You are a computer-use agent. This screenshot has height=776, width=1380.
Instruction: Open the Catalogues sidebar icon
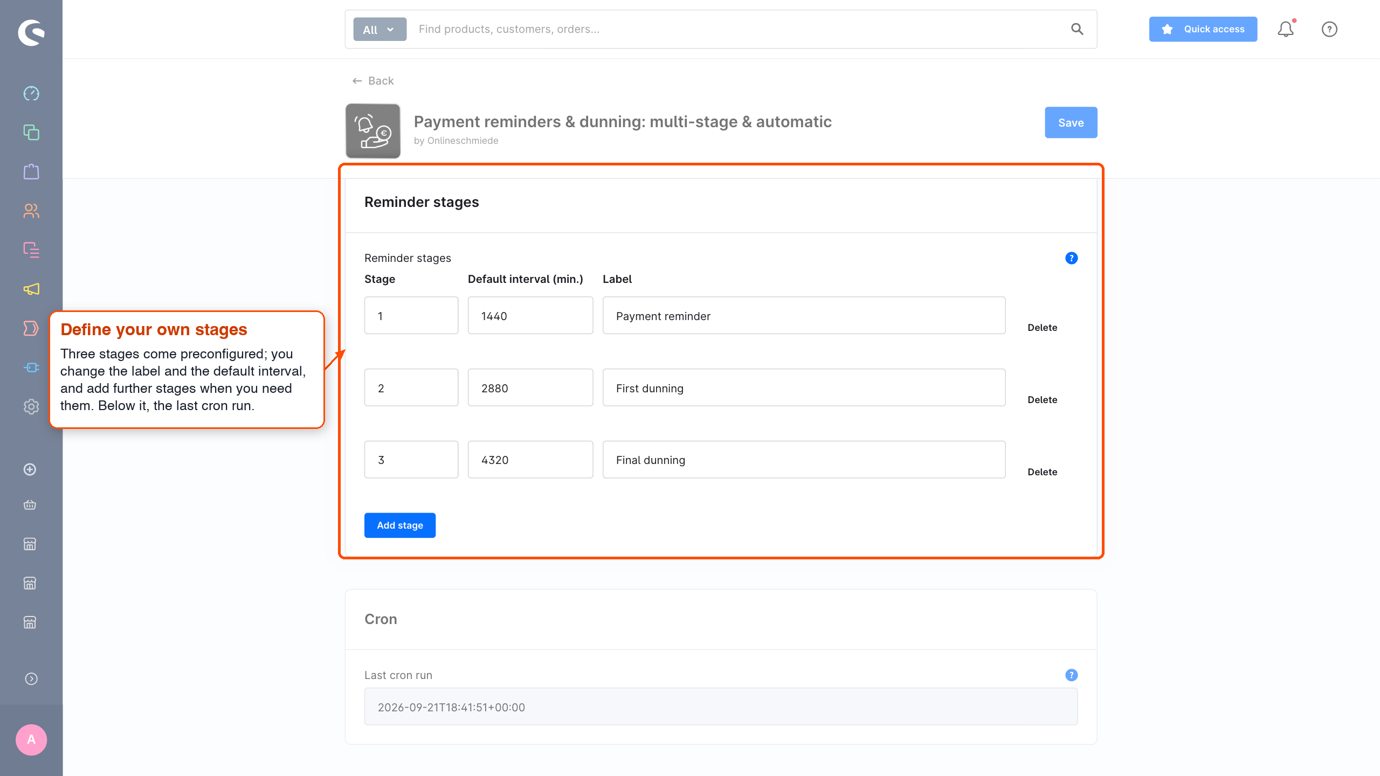[x=31, y=133]
